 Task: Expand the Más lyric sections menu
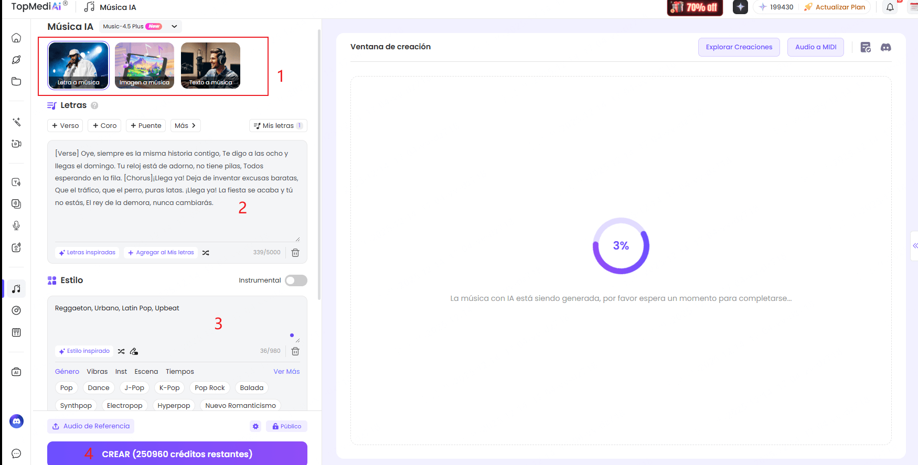tap(185, 126)
